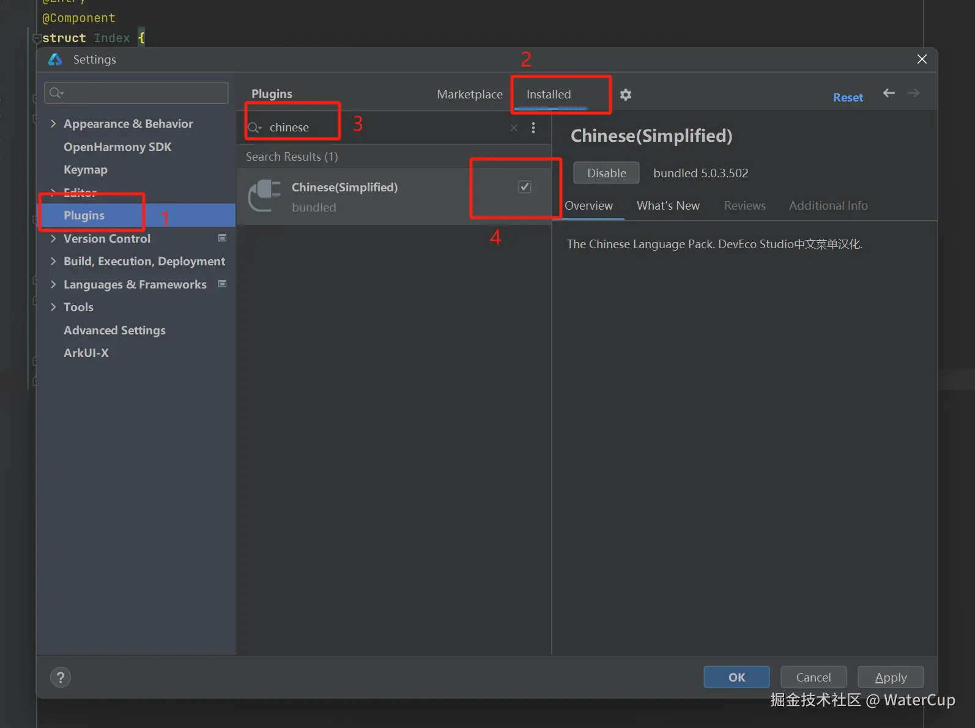Open the plugins gear settings menu
975x728 pixels.
tap(625, 95)
